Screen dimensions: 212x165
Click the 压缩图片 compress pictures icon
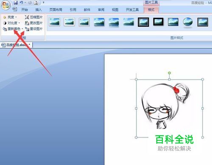27,17
